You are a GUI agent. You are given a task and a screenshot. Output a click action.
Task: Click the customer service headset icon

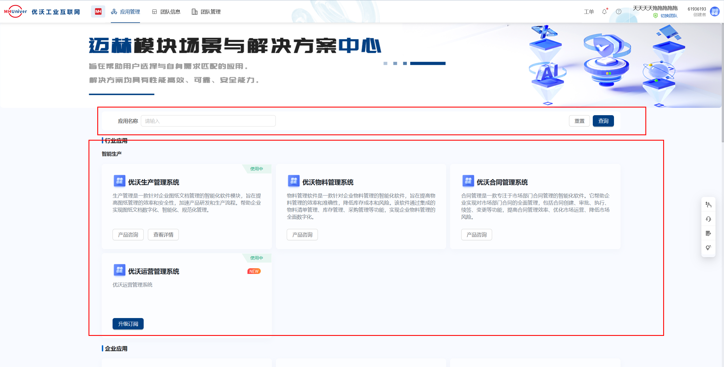708,219
